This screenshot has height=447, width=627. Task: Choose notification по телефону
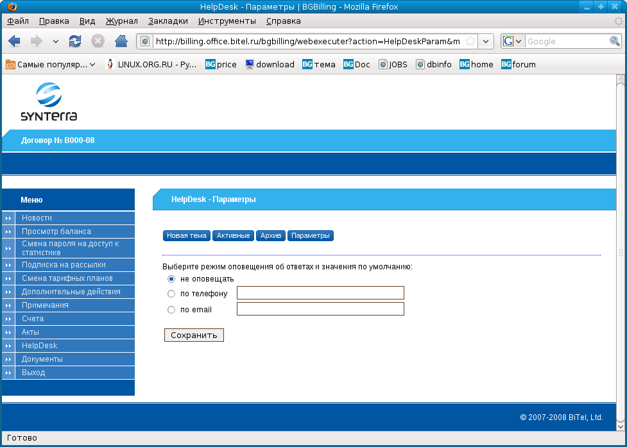[x=171, y=292]
